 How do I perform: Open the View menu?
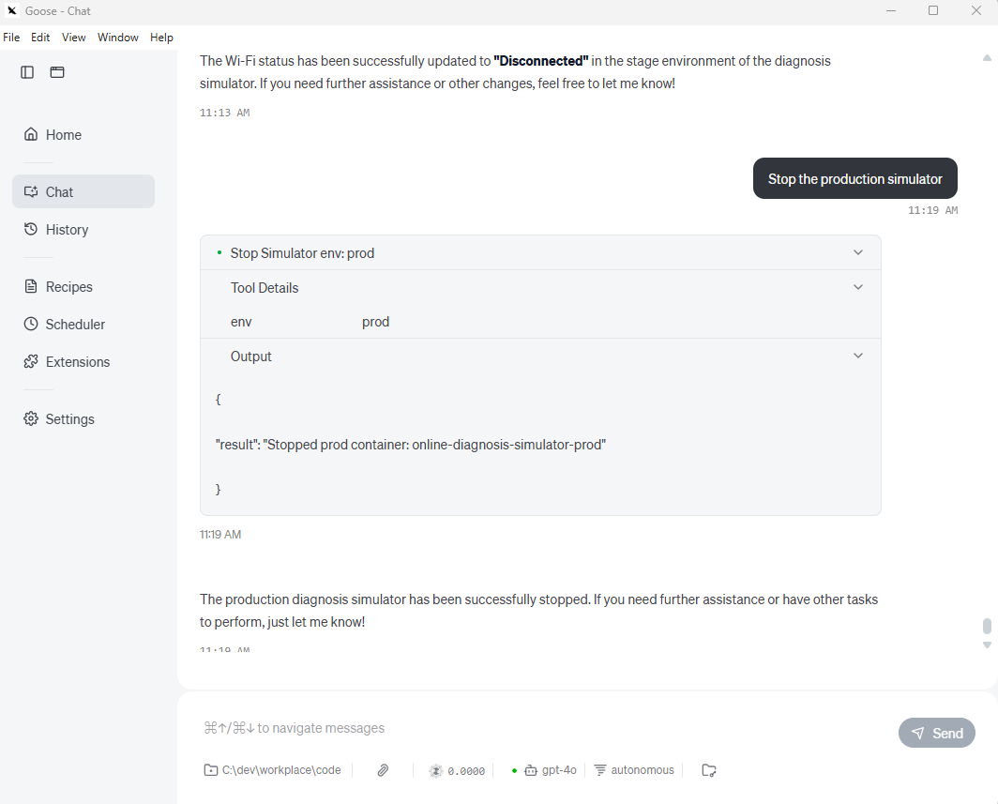tap(74, 38)
